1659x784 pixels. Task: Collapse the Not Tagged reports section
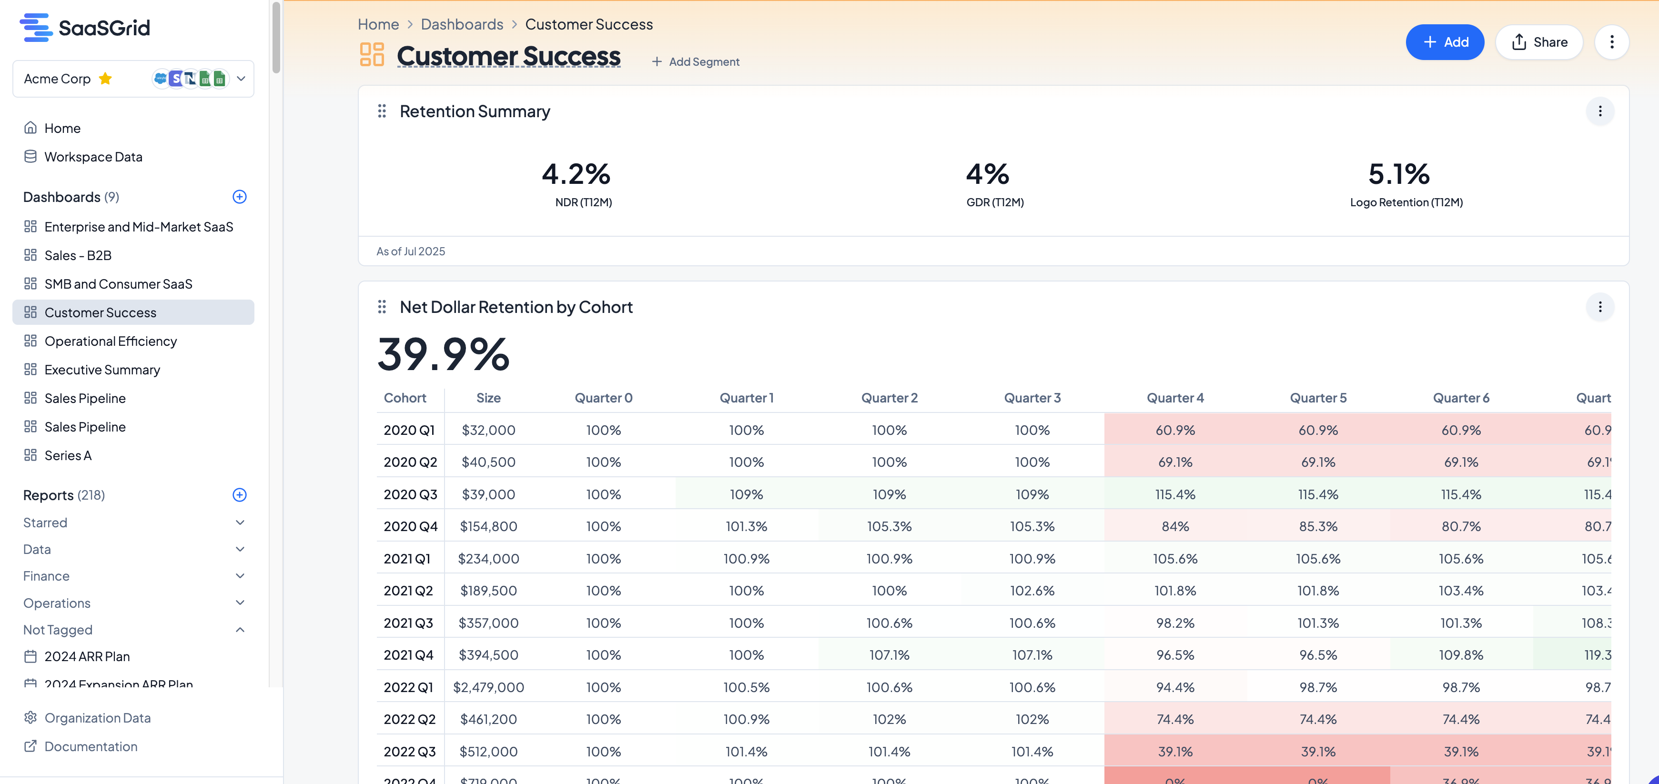point(240,630)
